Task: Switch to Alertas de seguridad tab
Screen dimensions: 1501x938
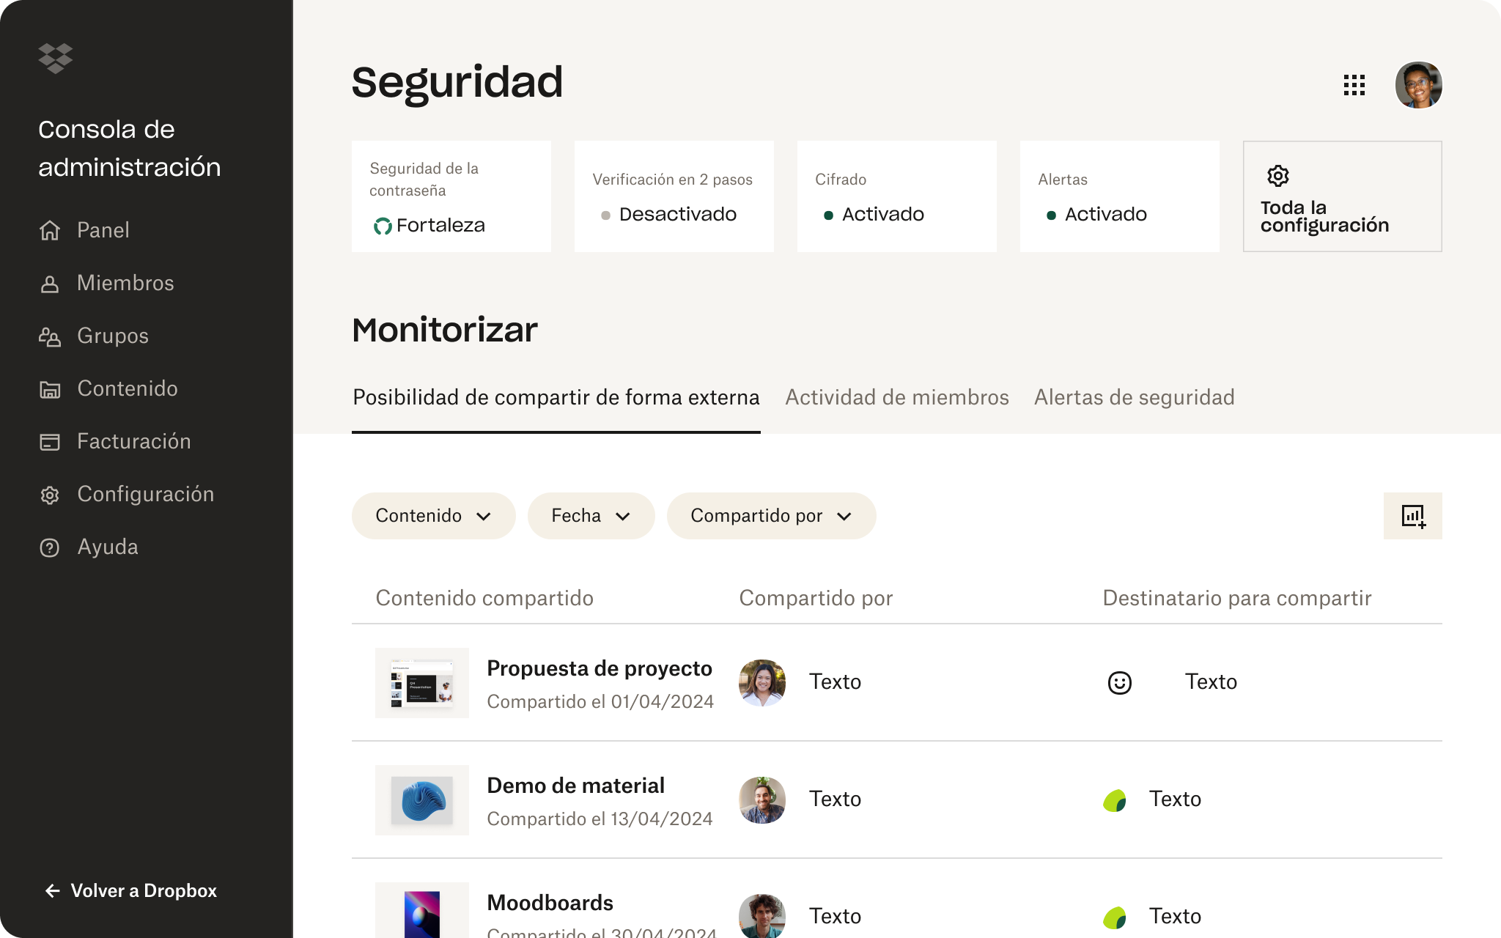Action: 1135,398
